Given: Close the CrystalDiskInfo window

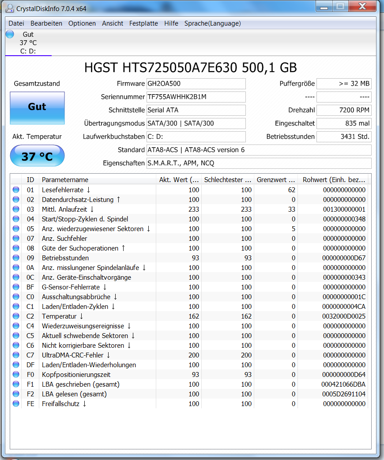Looking at the screenshot, I should [x=362, y=7].
